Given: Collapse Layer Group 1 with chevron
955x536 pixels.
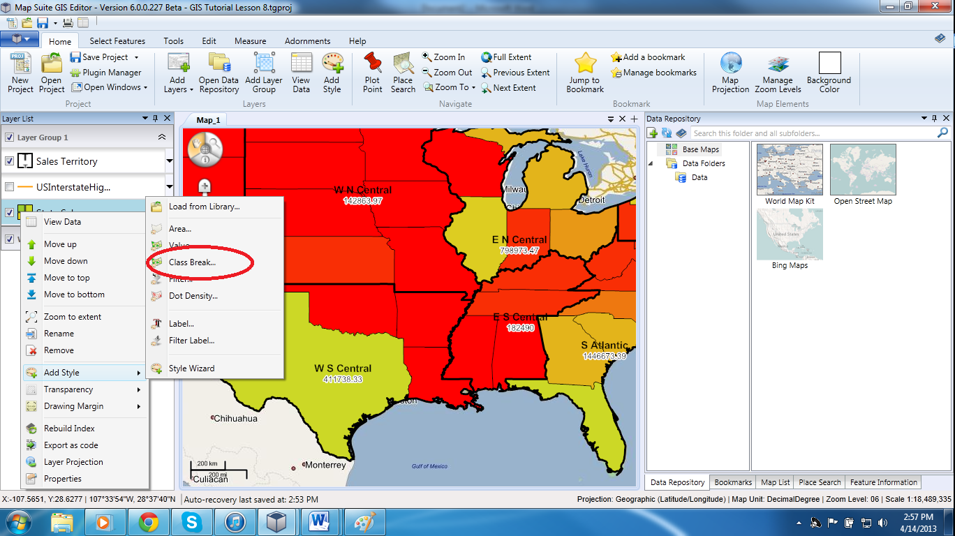Looking at the screenshot, I should coord(162,137).
